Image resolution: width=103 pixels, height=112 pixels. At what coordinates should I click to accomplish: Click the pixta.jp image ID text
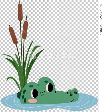[x=101, y=19]
